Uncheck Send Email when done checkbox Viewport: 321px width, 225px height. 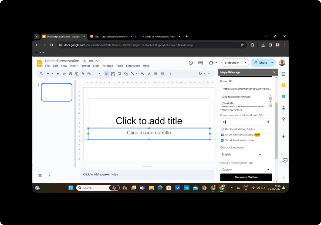222,141
